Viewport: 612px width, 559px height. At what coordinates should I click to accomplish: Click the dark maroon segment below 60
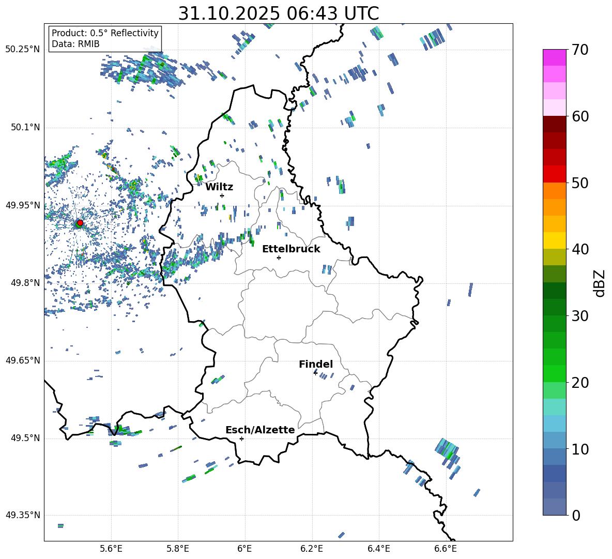(555, 124)
